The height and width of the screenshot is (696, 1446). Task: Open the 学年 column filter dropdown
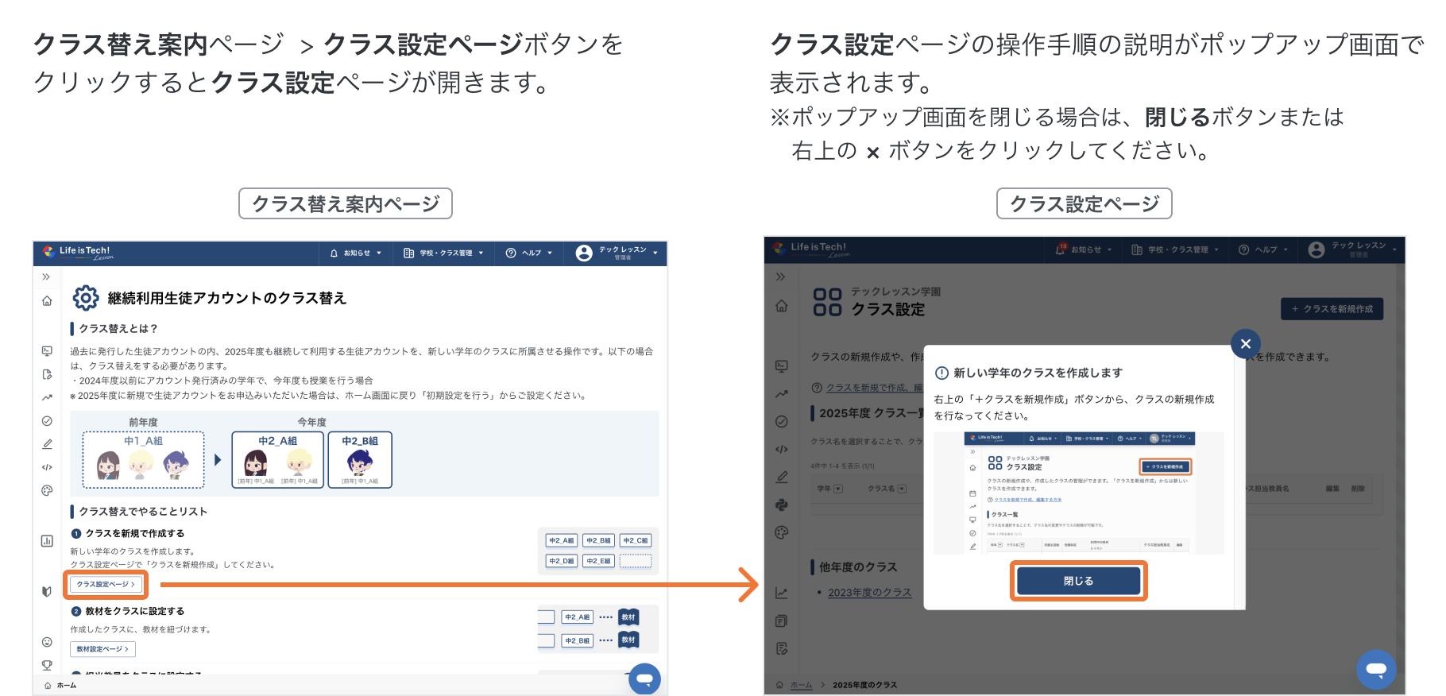[838, 489]
